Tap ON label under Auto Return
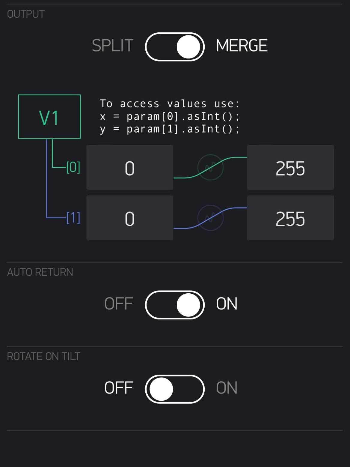Viewport: 350px width, 467px height. (x=227, y=304)
